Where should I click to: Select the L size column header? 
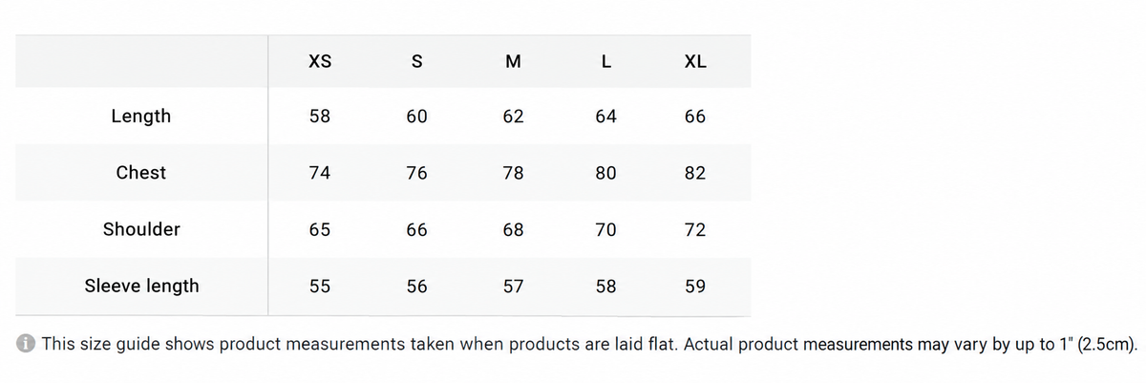[x=606, y=62]
